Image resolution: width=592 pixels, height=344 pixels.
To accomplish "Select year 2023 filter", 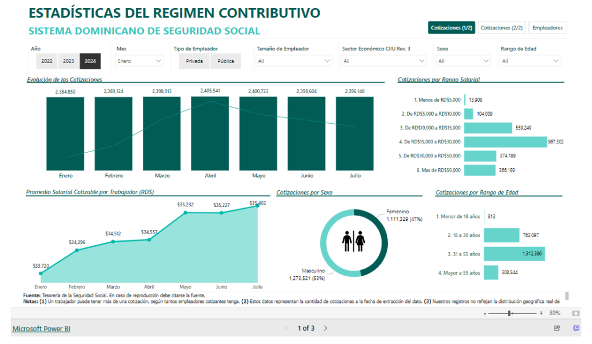I will (x=68, y=61).
